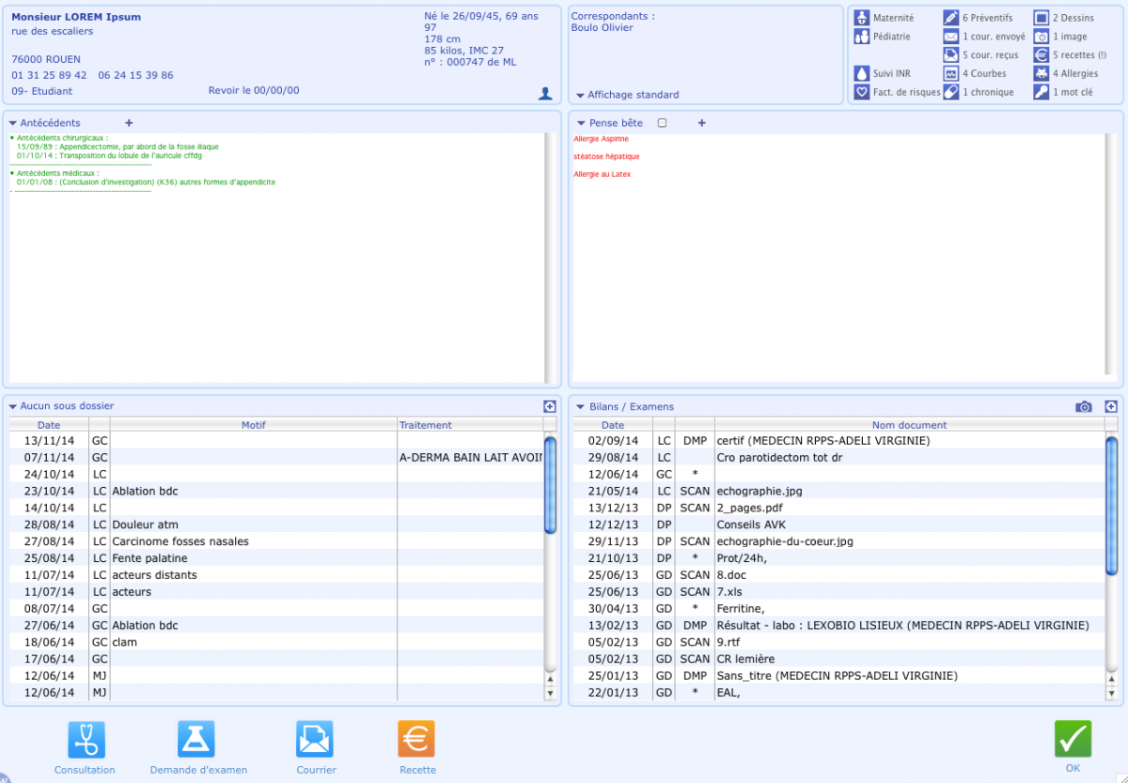Open the Consultation stethoscope icon
This screenshot has width=1128, height=783.
[86, 740]
